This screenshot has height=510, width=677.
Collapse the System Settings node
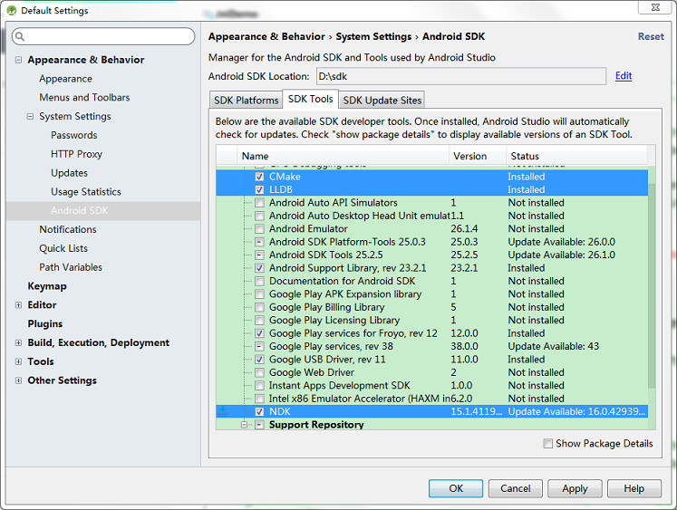(30, 116)
